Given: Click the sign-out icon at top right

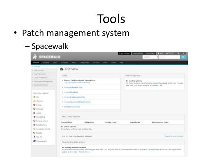Looking at the screenshot, I should click(184, 53).
